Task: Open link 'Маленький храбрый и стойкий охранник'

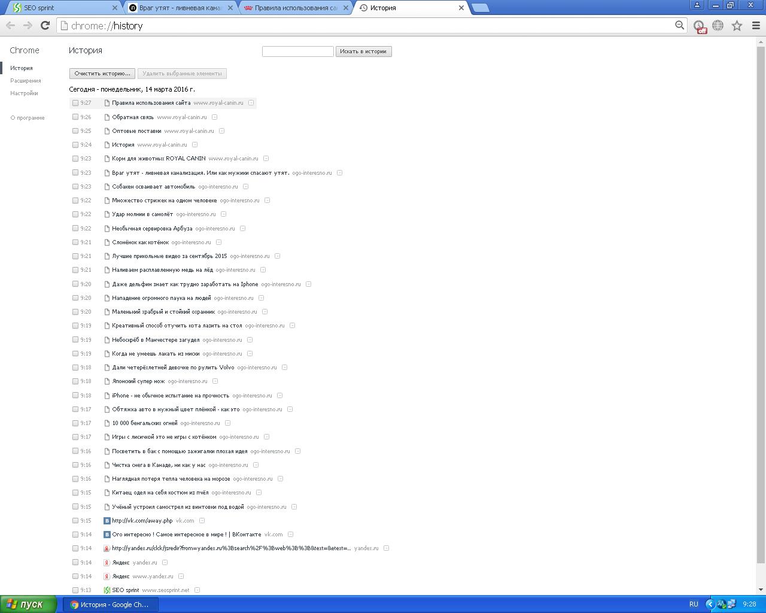Action: 163,312
